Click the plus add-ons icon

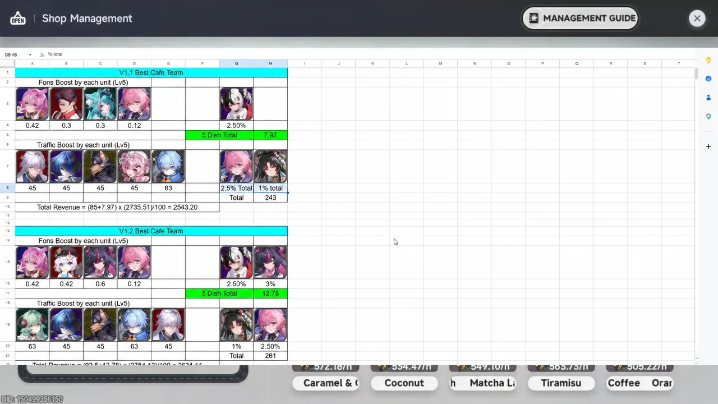point(708,146)
